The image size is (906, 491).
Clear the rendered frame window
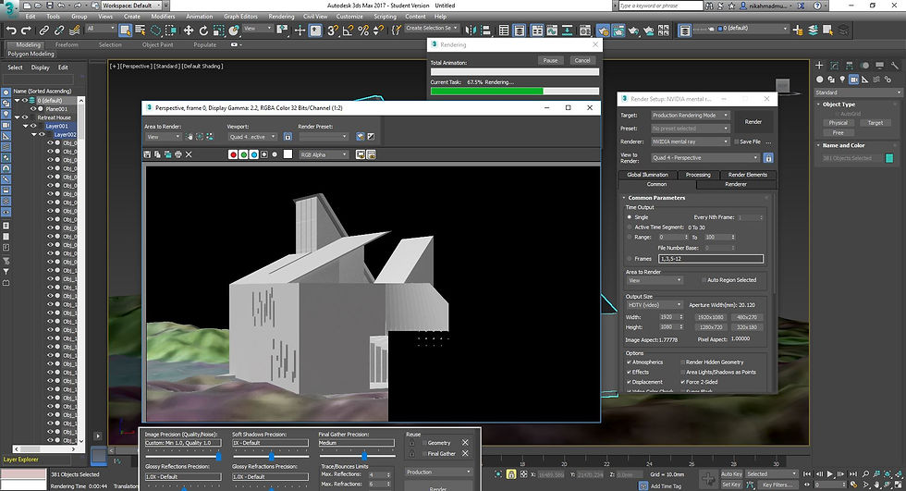[189, 154]
